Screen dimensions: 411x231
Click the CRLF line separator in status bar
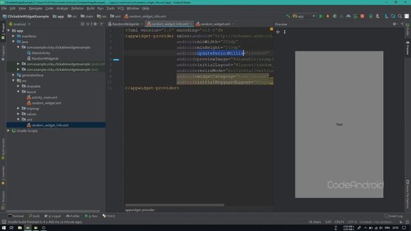coord(339,222)
